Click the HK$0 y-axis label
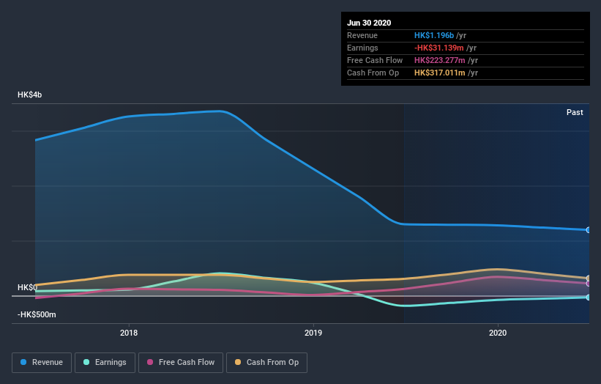601x384 pixels. tap(27, 287)
